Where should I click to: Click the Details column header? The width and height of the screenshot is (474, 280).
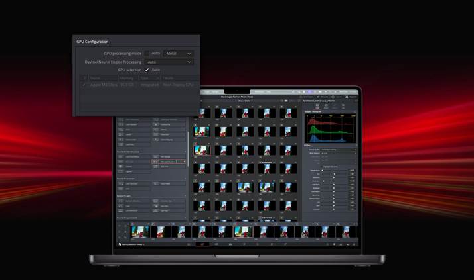pos(173,78)
